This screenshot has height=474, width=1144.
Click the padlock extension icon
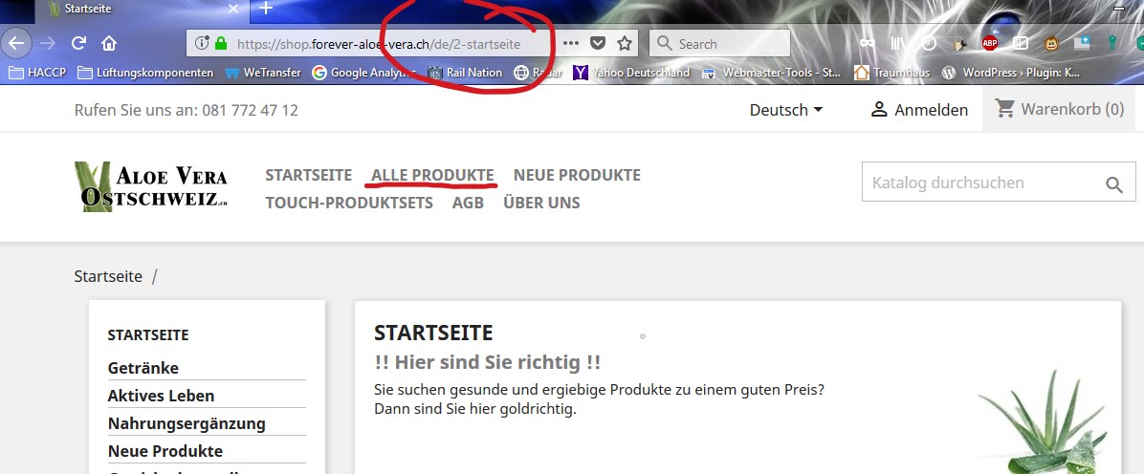(959, 44)
